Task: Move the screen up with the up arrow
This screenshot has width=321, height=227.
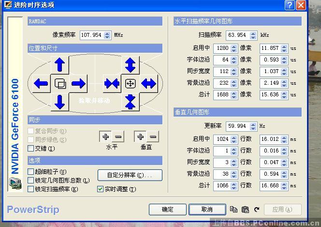Action: 59,65
